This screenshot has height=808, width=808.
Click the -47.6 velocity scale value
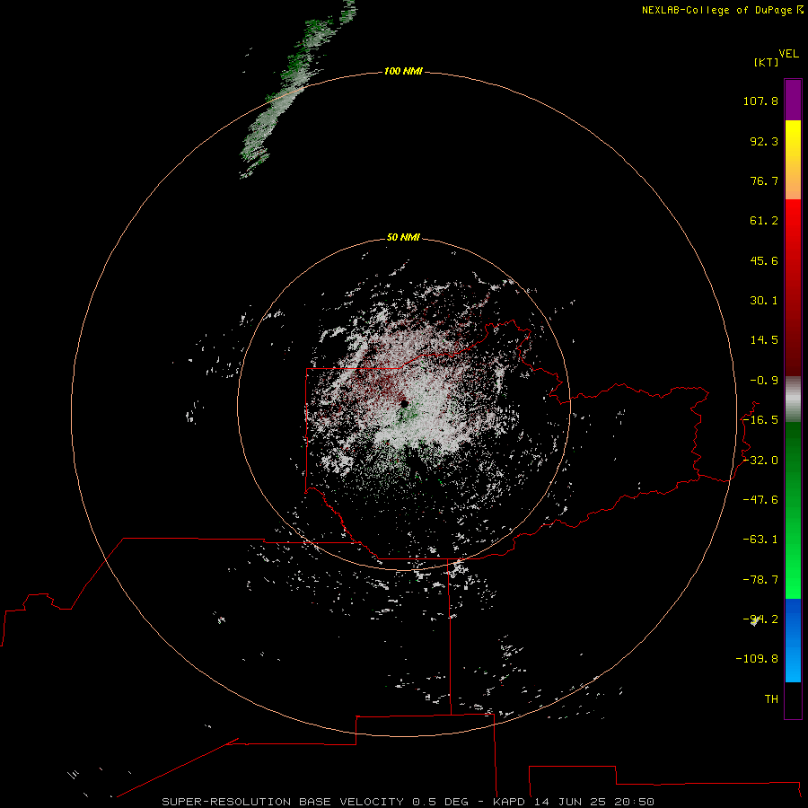pyautogui.click(x=760, y=500)
